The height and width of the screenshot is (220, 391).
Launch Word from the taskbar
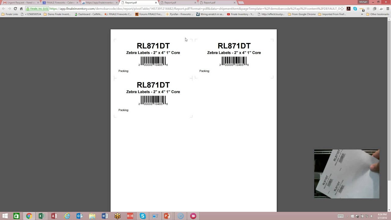[105, 216]
